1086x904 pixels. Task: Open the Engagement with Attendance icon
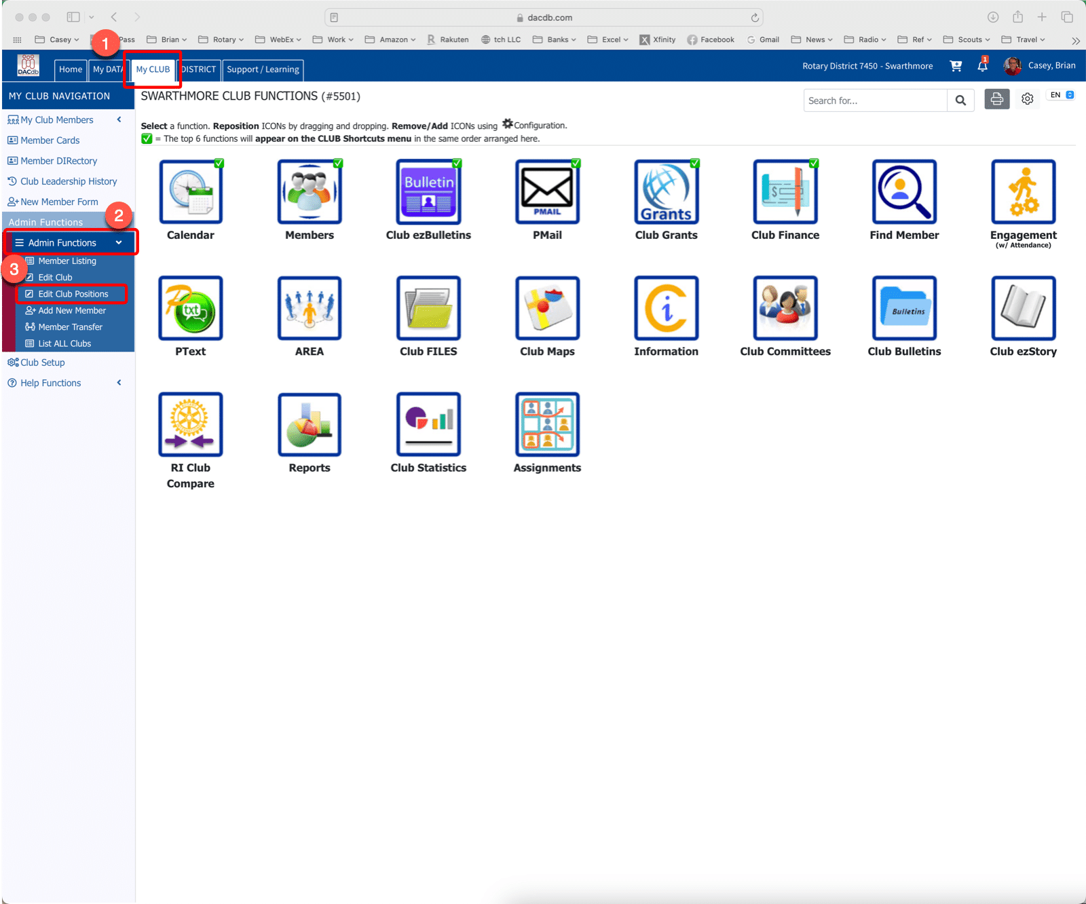(x=1024, y=192)
